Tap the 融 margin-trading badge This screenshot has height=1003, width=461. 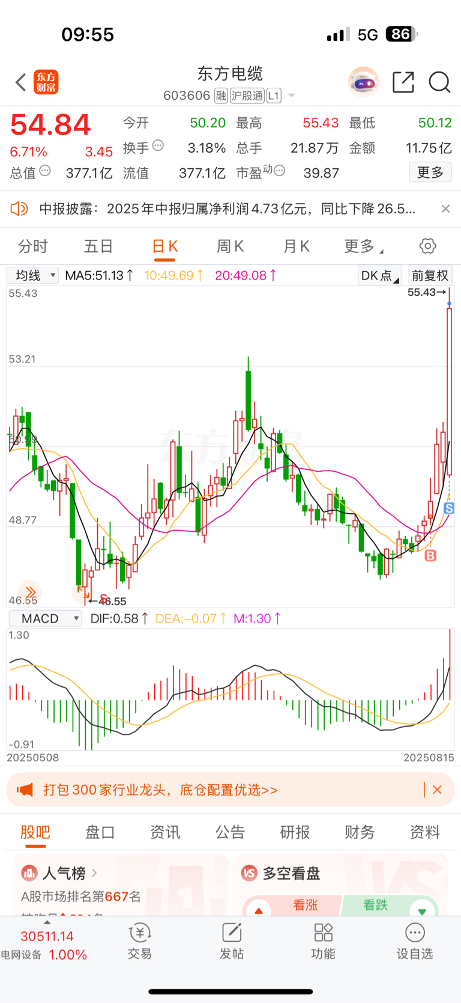[221, 96]
